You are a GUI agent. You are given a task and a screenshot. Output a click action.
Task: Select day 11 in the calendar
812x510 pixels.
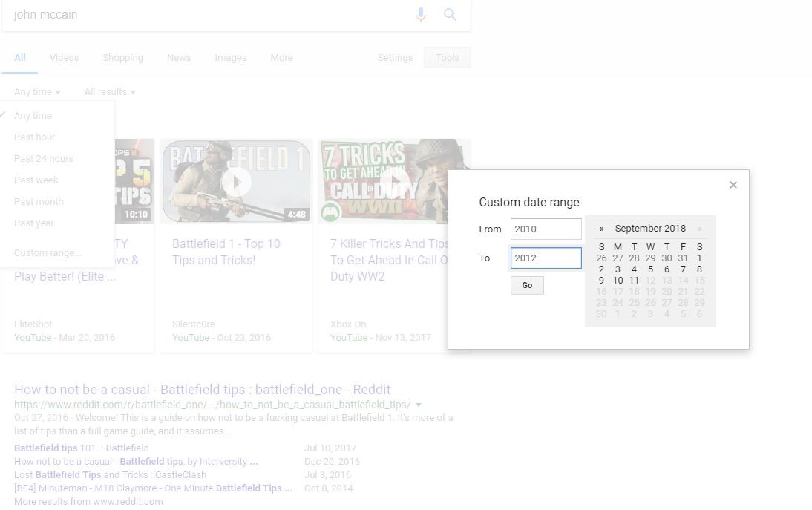click(634, 281)
